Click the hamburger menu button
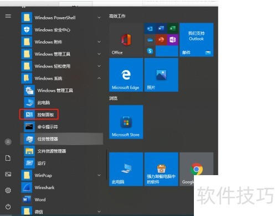Image resolution: width=277 pixels, height=216 pixels. tap(8, 16)
